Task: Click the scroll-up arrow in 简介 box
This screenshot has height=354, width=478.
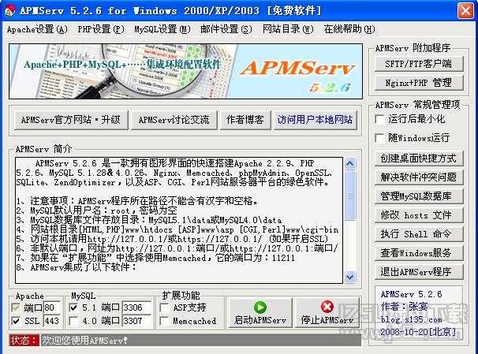Action: point(349,163)
